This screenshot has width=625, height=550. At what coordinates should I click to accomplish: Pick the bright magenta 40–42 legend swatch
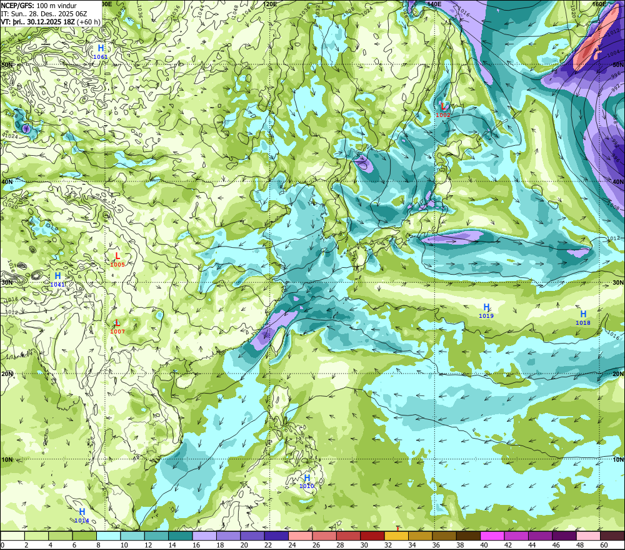point(492,536)
